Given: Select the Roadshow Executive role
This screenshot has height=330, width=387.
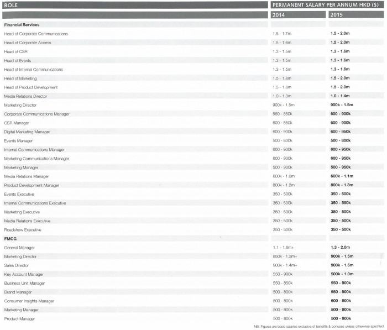Looking at the screenshot, I should (23, 230).
